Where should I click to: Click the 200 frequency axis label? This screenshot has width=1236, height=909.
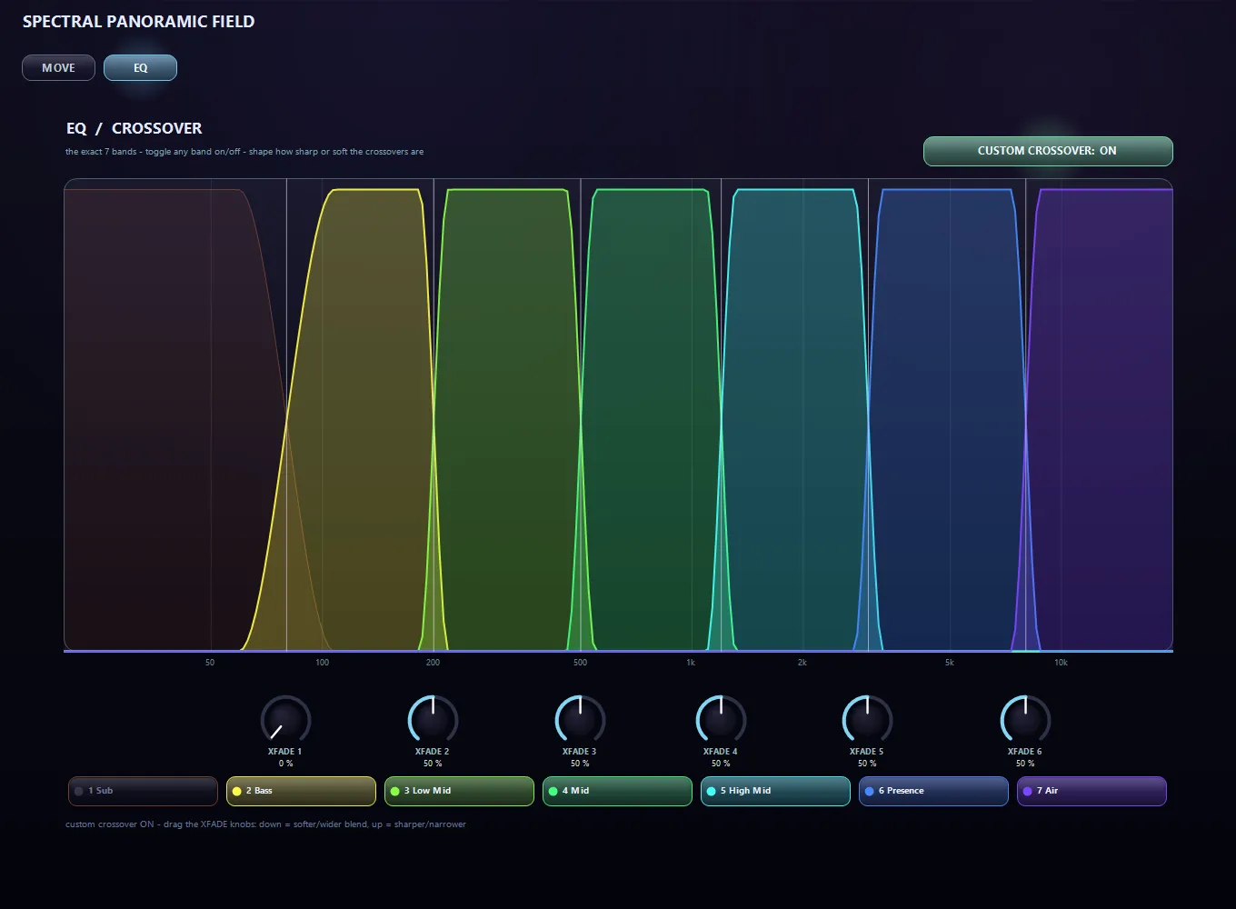click(x=433, y=663)
